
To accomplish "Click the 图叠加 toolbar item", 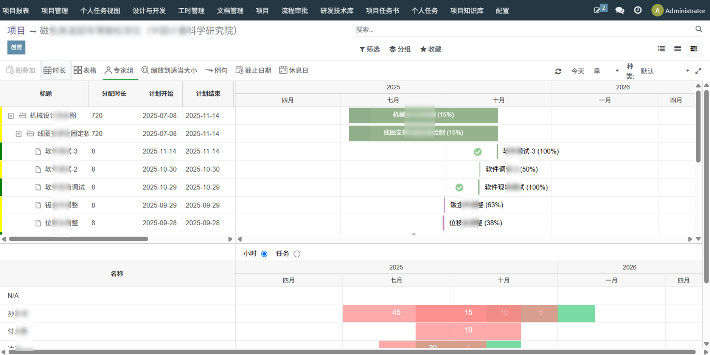I will [21, 70].
